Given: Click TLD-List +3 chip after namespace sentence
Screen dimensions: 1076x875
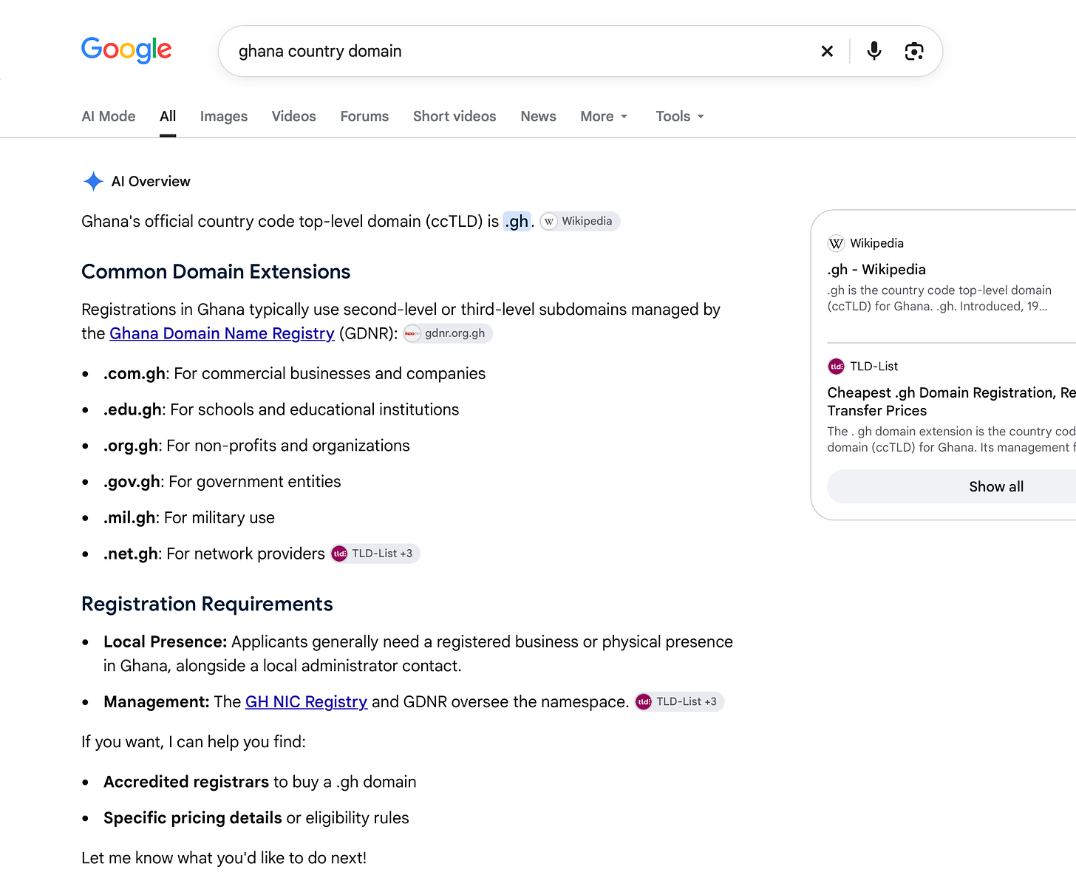Looking at the screenshot, I should click(679, 701).
